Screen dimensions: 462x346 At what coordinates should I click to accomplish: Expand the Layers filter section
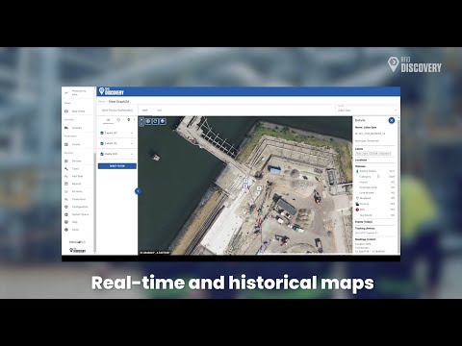click(x=116, y=133)
